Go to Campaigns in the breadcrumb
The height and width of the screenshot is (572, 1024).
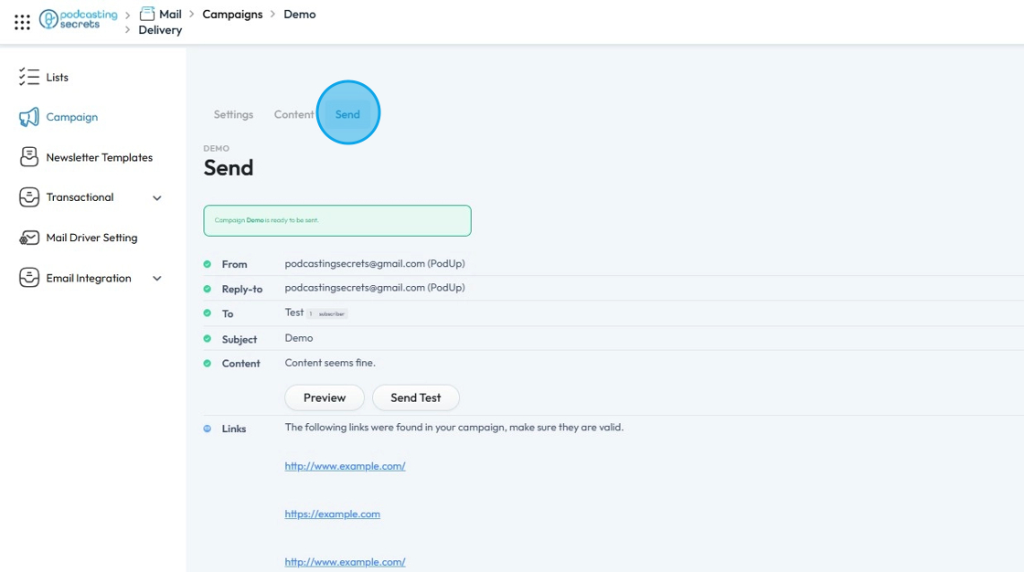click(x=232, y=15)
